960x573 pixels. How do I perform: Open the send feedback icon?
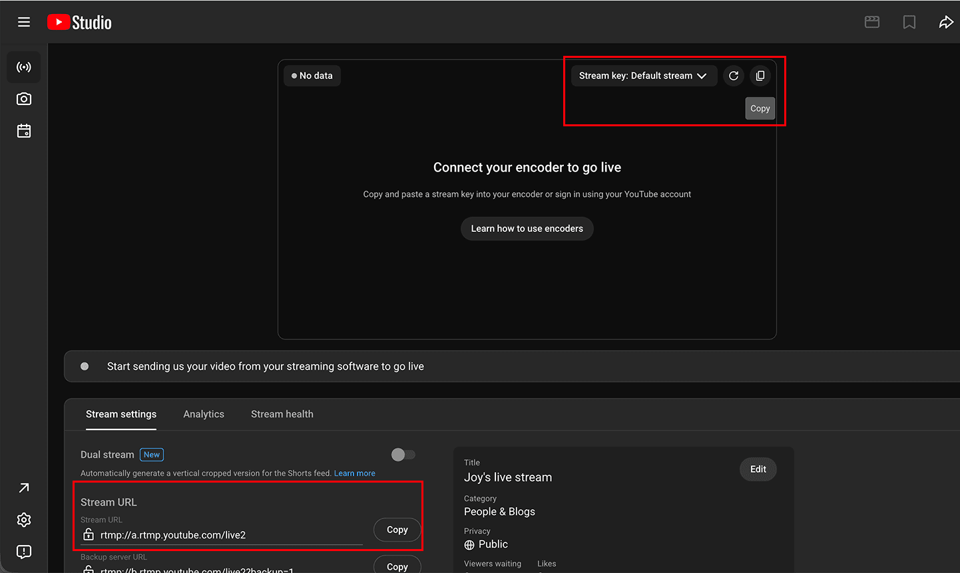tap(24, 552)
